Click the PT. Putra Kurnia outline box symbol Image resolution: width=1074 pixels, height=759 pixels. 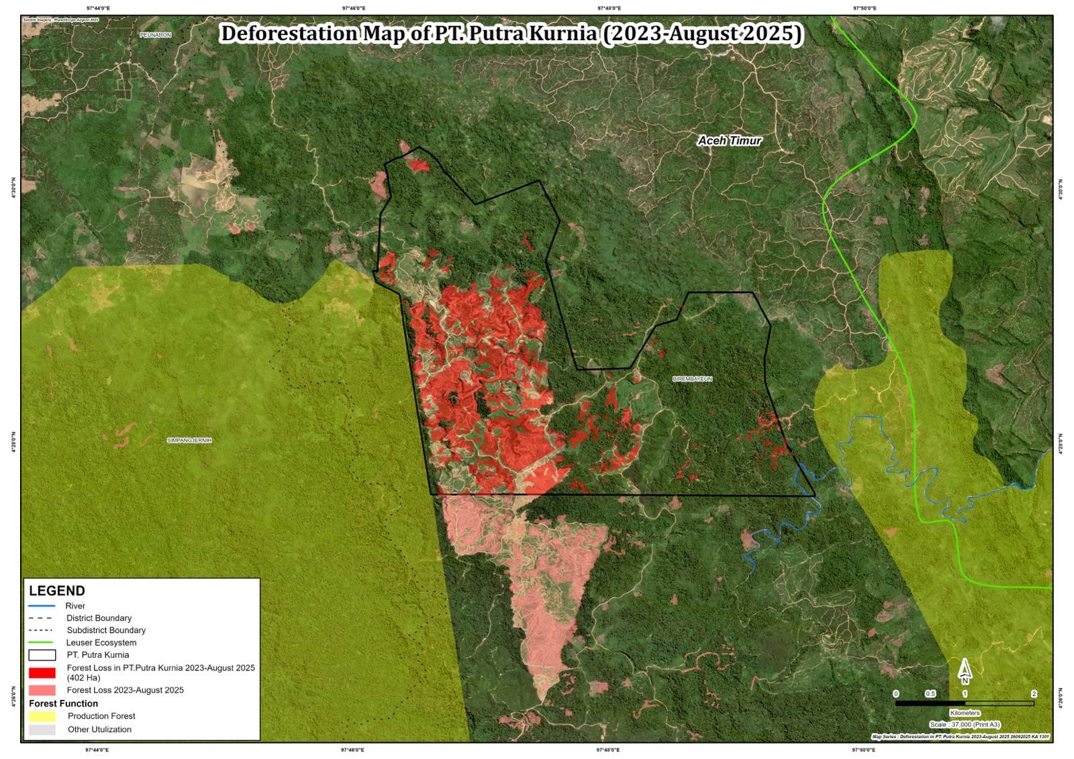[42, 655]
